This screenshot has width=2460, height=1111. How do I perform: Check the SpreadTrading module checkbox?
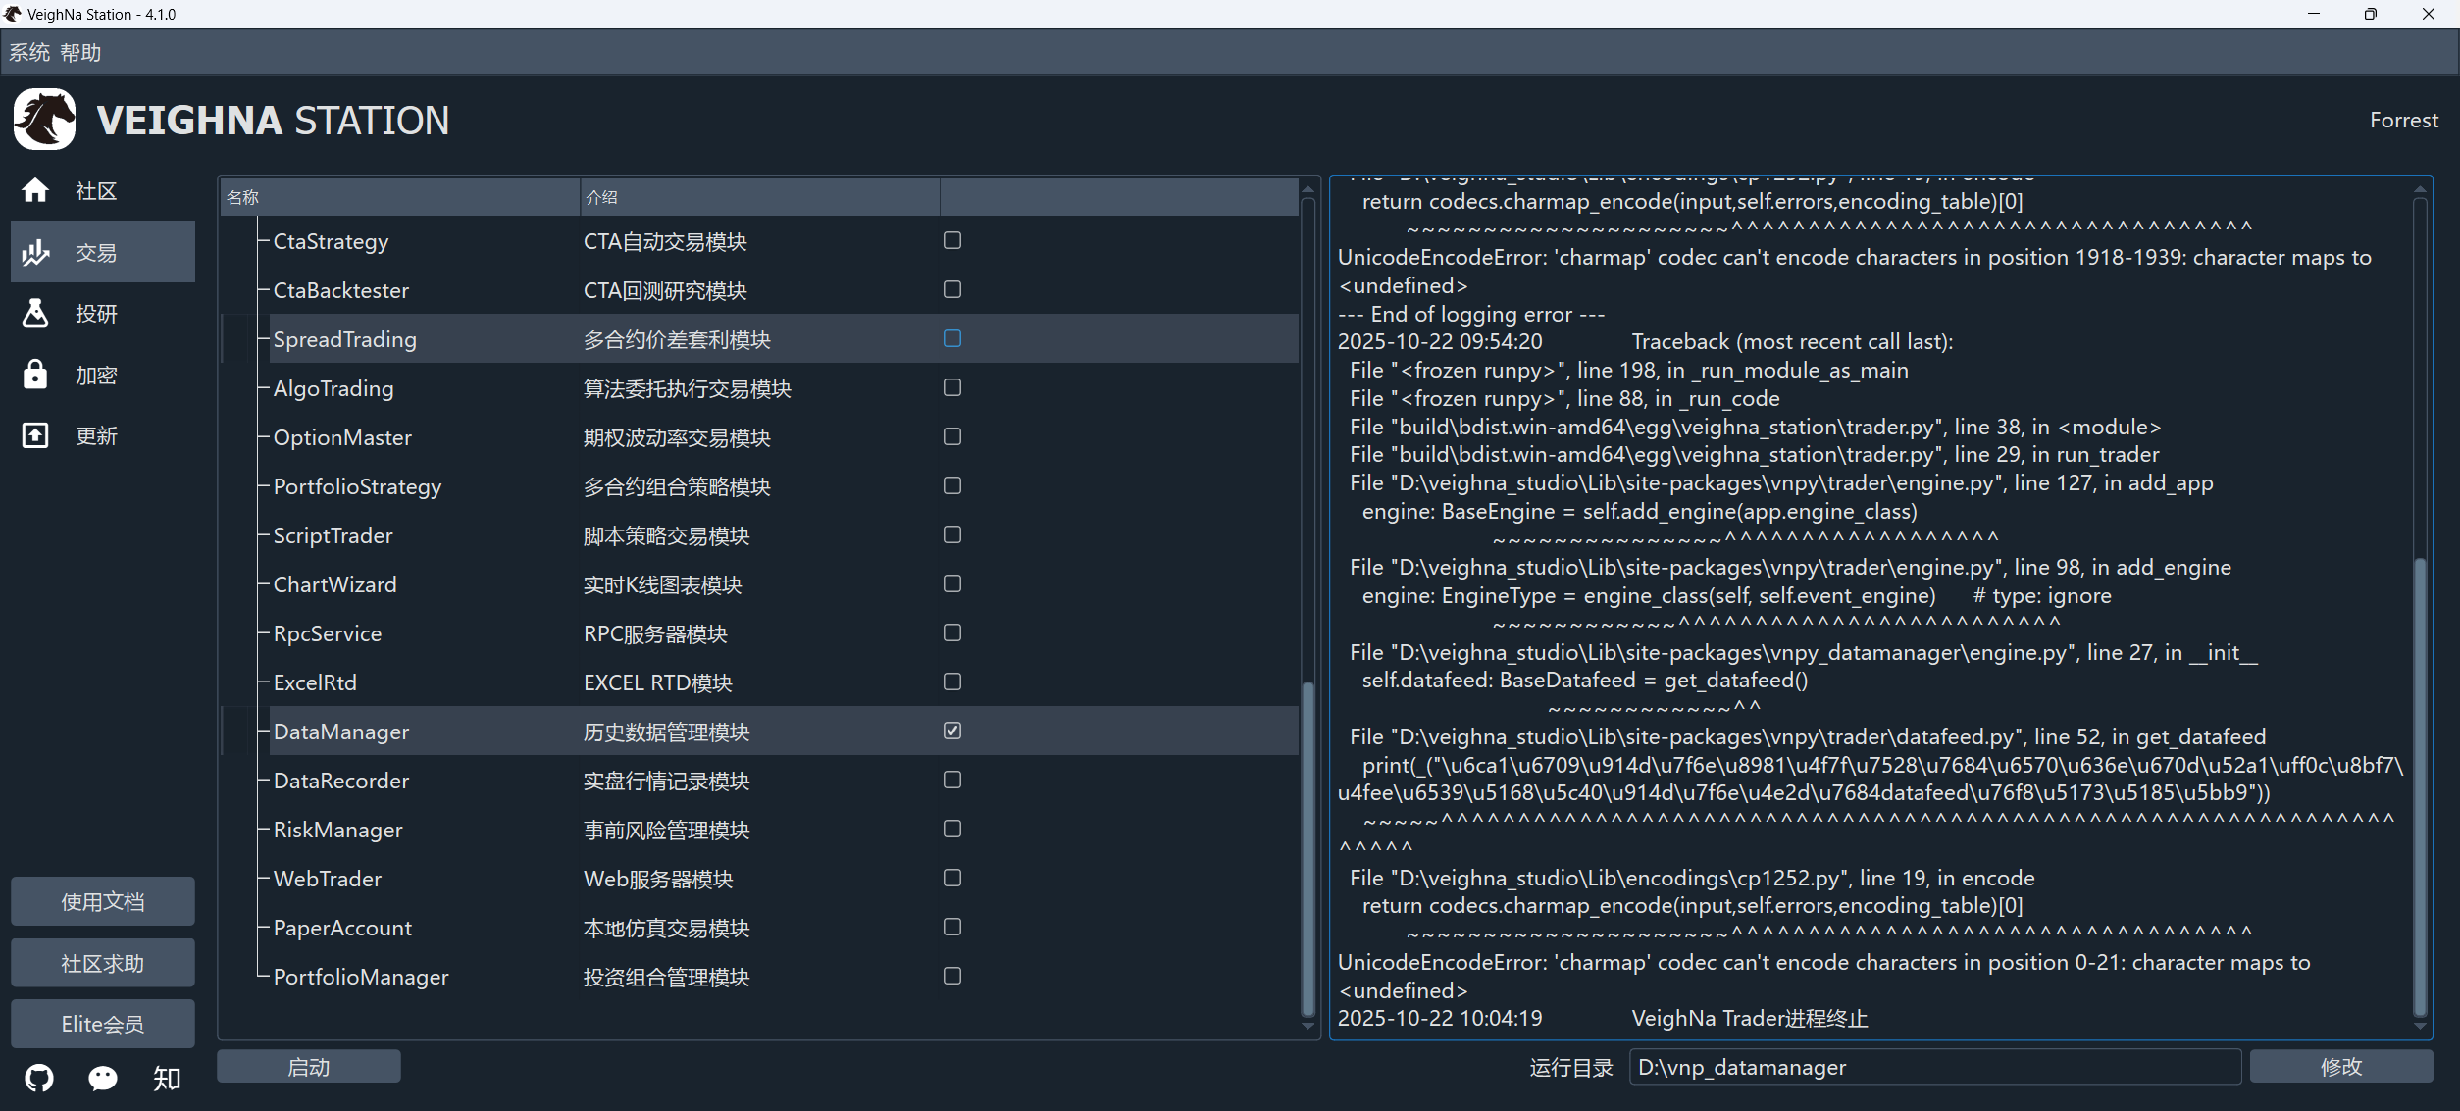click(x=951, y=338)
